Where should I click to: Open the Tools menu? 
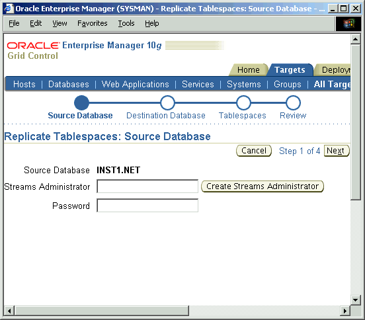[126, 24]
